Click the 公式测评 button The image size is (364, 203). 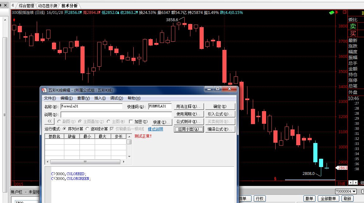coord(189,122)
